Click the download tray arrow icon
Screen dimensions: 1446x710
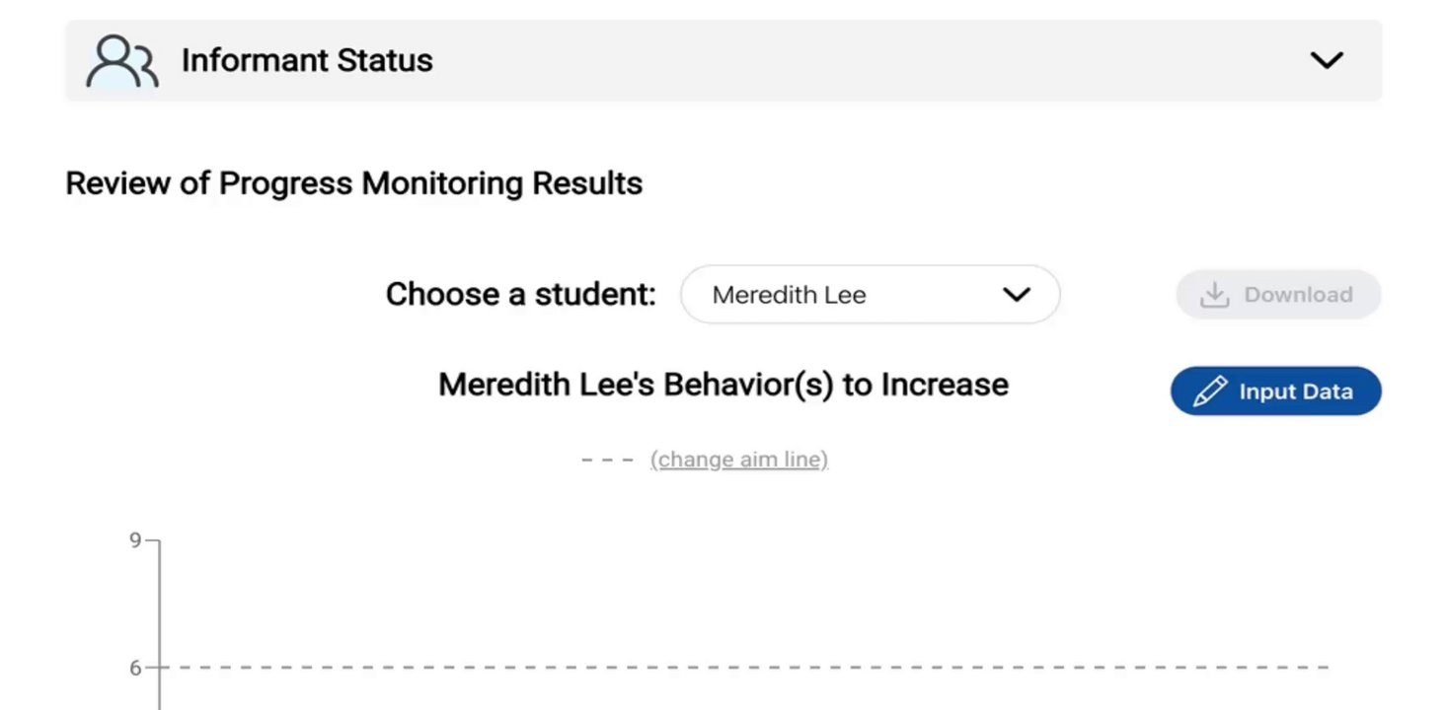point(1213,294)
